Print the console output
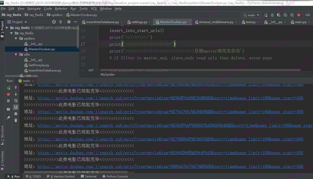The image size is (313, 179). 16,114
